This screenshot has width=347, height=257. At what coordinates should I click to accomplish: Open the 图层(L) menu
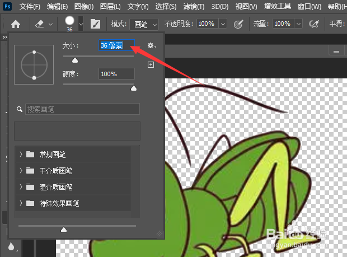(x=110, y=7)
